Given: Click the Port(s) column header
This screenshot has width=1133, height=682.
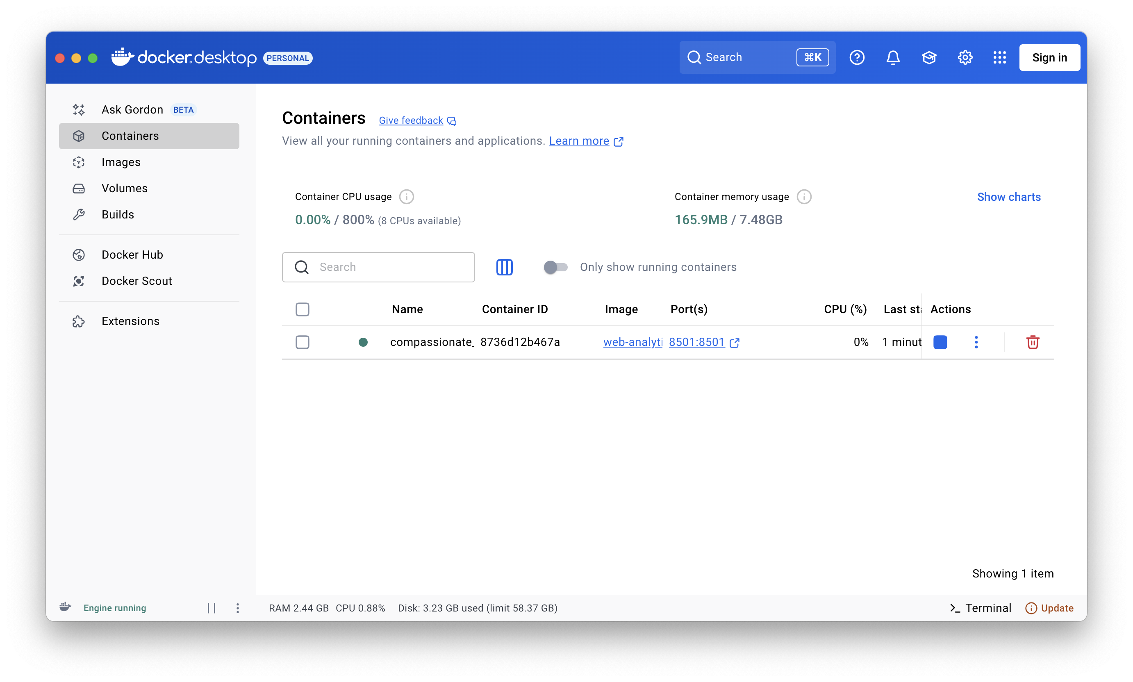Looking at the screenshot, I should click(689, 309).
